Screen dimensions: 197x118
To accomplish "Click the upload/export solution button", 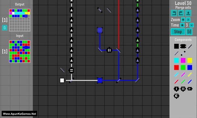I will (x=188, y=13).
